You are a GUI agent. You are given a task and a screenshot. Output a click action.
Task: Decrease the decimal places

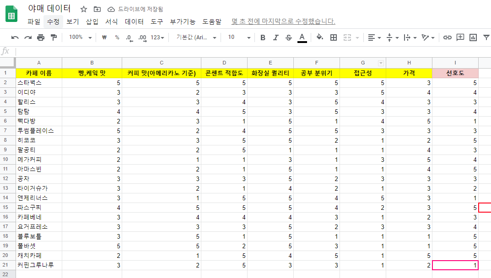129,38
